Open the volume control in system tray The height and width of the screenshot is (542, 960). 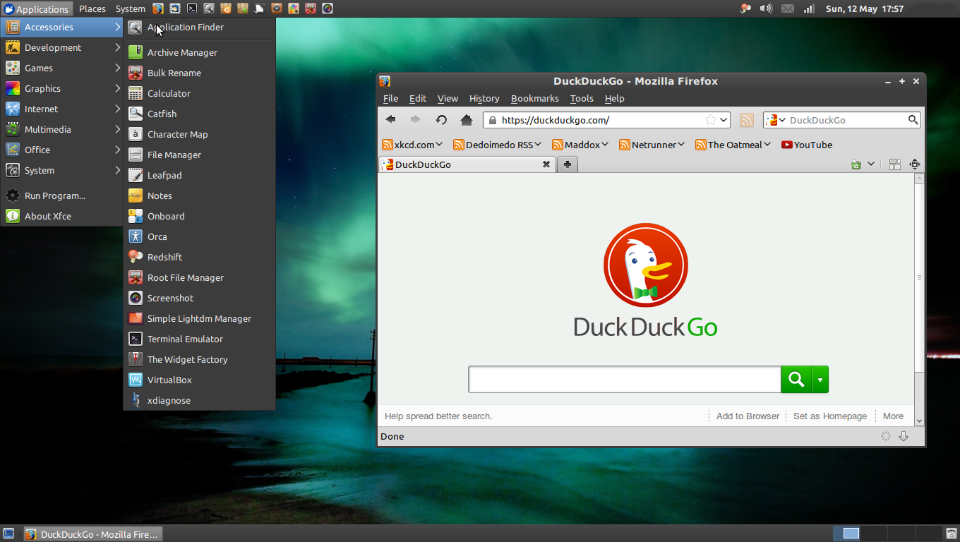pos(766,8)
